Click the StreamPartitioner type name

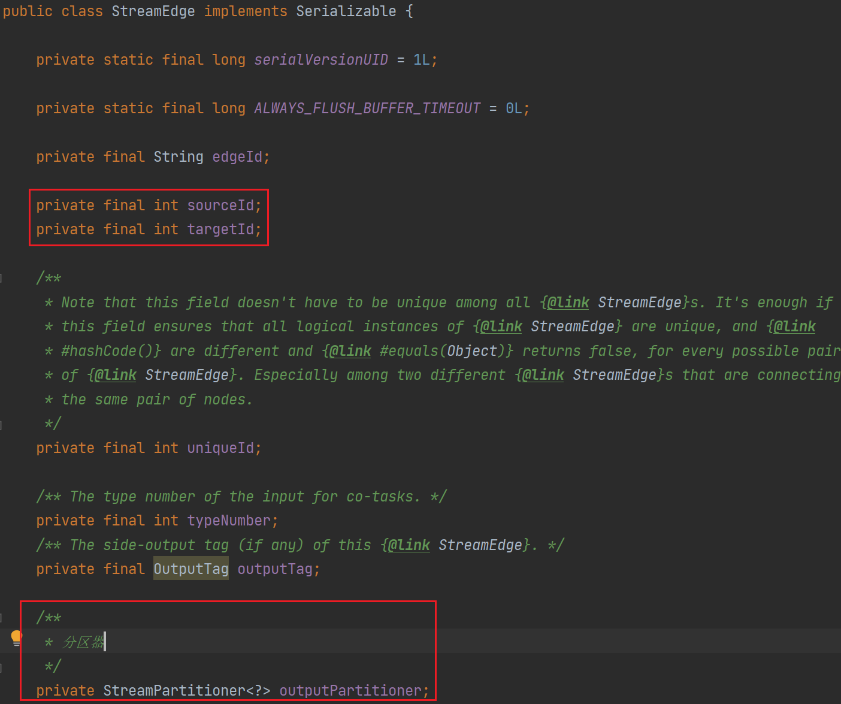click(174, 691)
